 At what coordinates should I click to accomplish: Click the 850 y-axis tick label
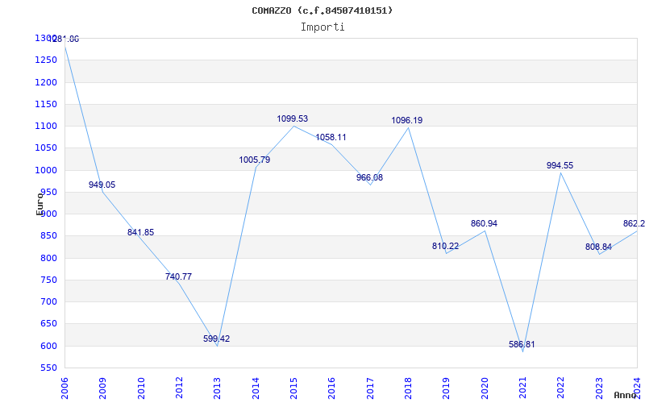[48, 236]
